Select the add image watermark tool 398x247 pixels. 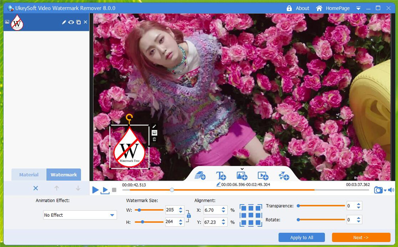click(242, 176)
